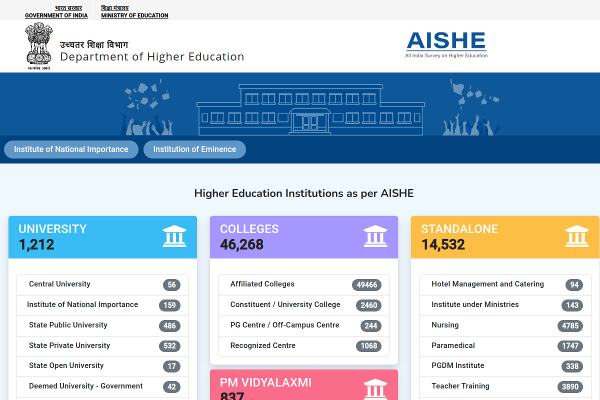Select Institute of National Importance list row

click(102, 305)
